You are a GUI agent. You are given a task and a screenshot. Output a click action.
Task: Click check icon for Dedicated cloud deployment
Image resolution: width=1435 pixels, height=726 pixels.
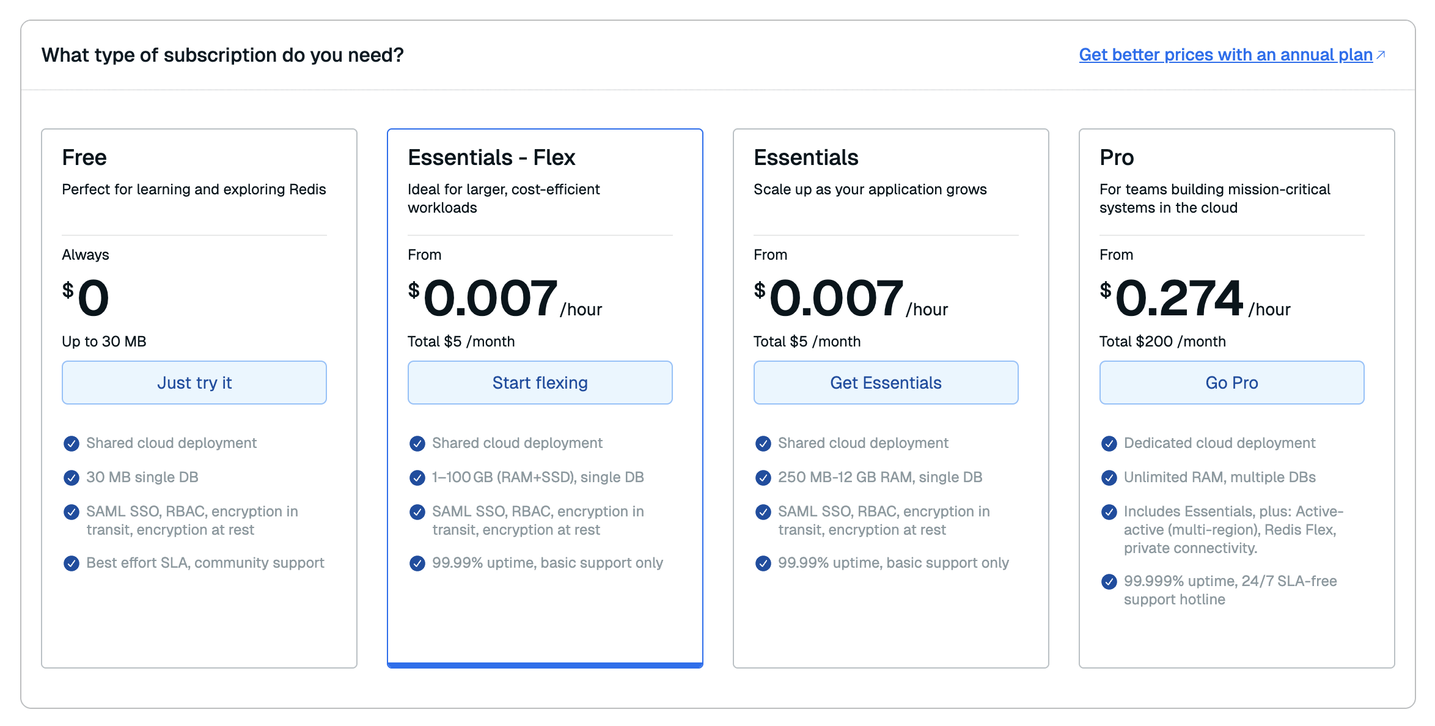tap(1109, 444)
